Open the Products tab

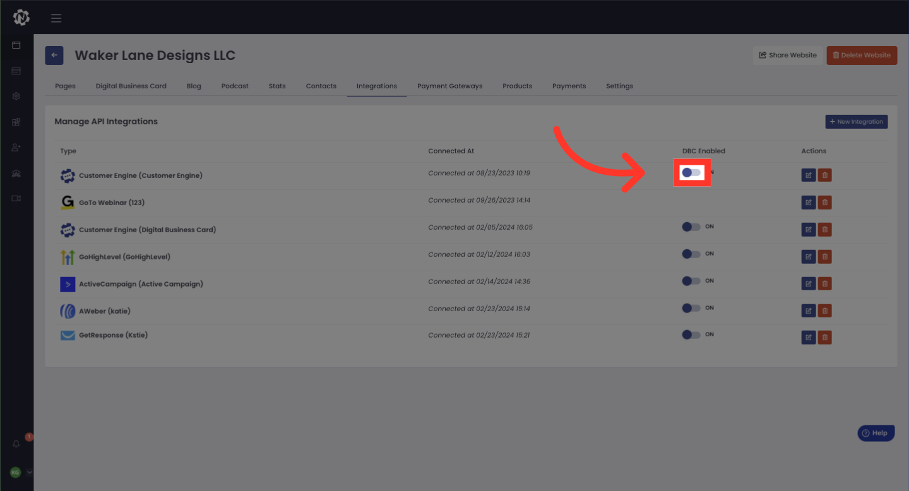click(518, 86)
